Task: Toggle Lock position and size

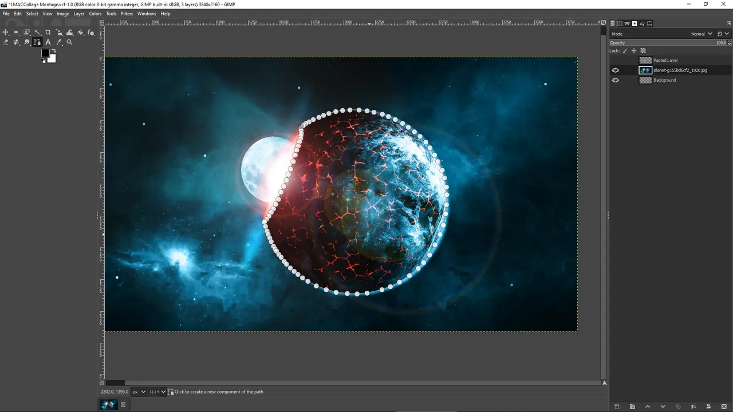Action: 634,50
